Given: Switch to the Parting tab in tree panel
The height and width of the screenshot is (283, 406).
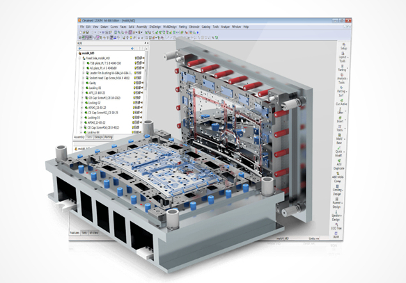Looking at the screenshot, I should point(108,137).
